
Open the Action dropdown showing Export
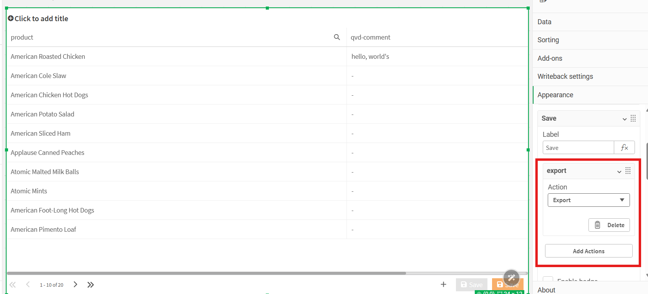click(x=588, y=200)
